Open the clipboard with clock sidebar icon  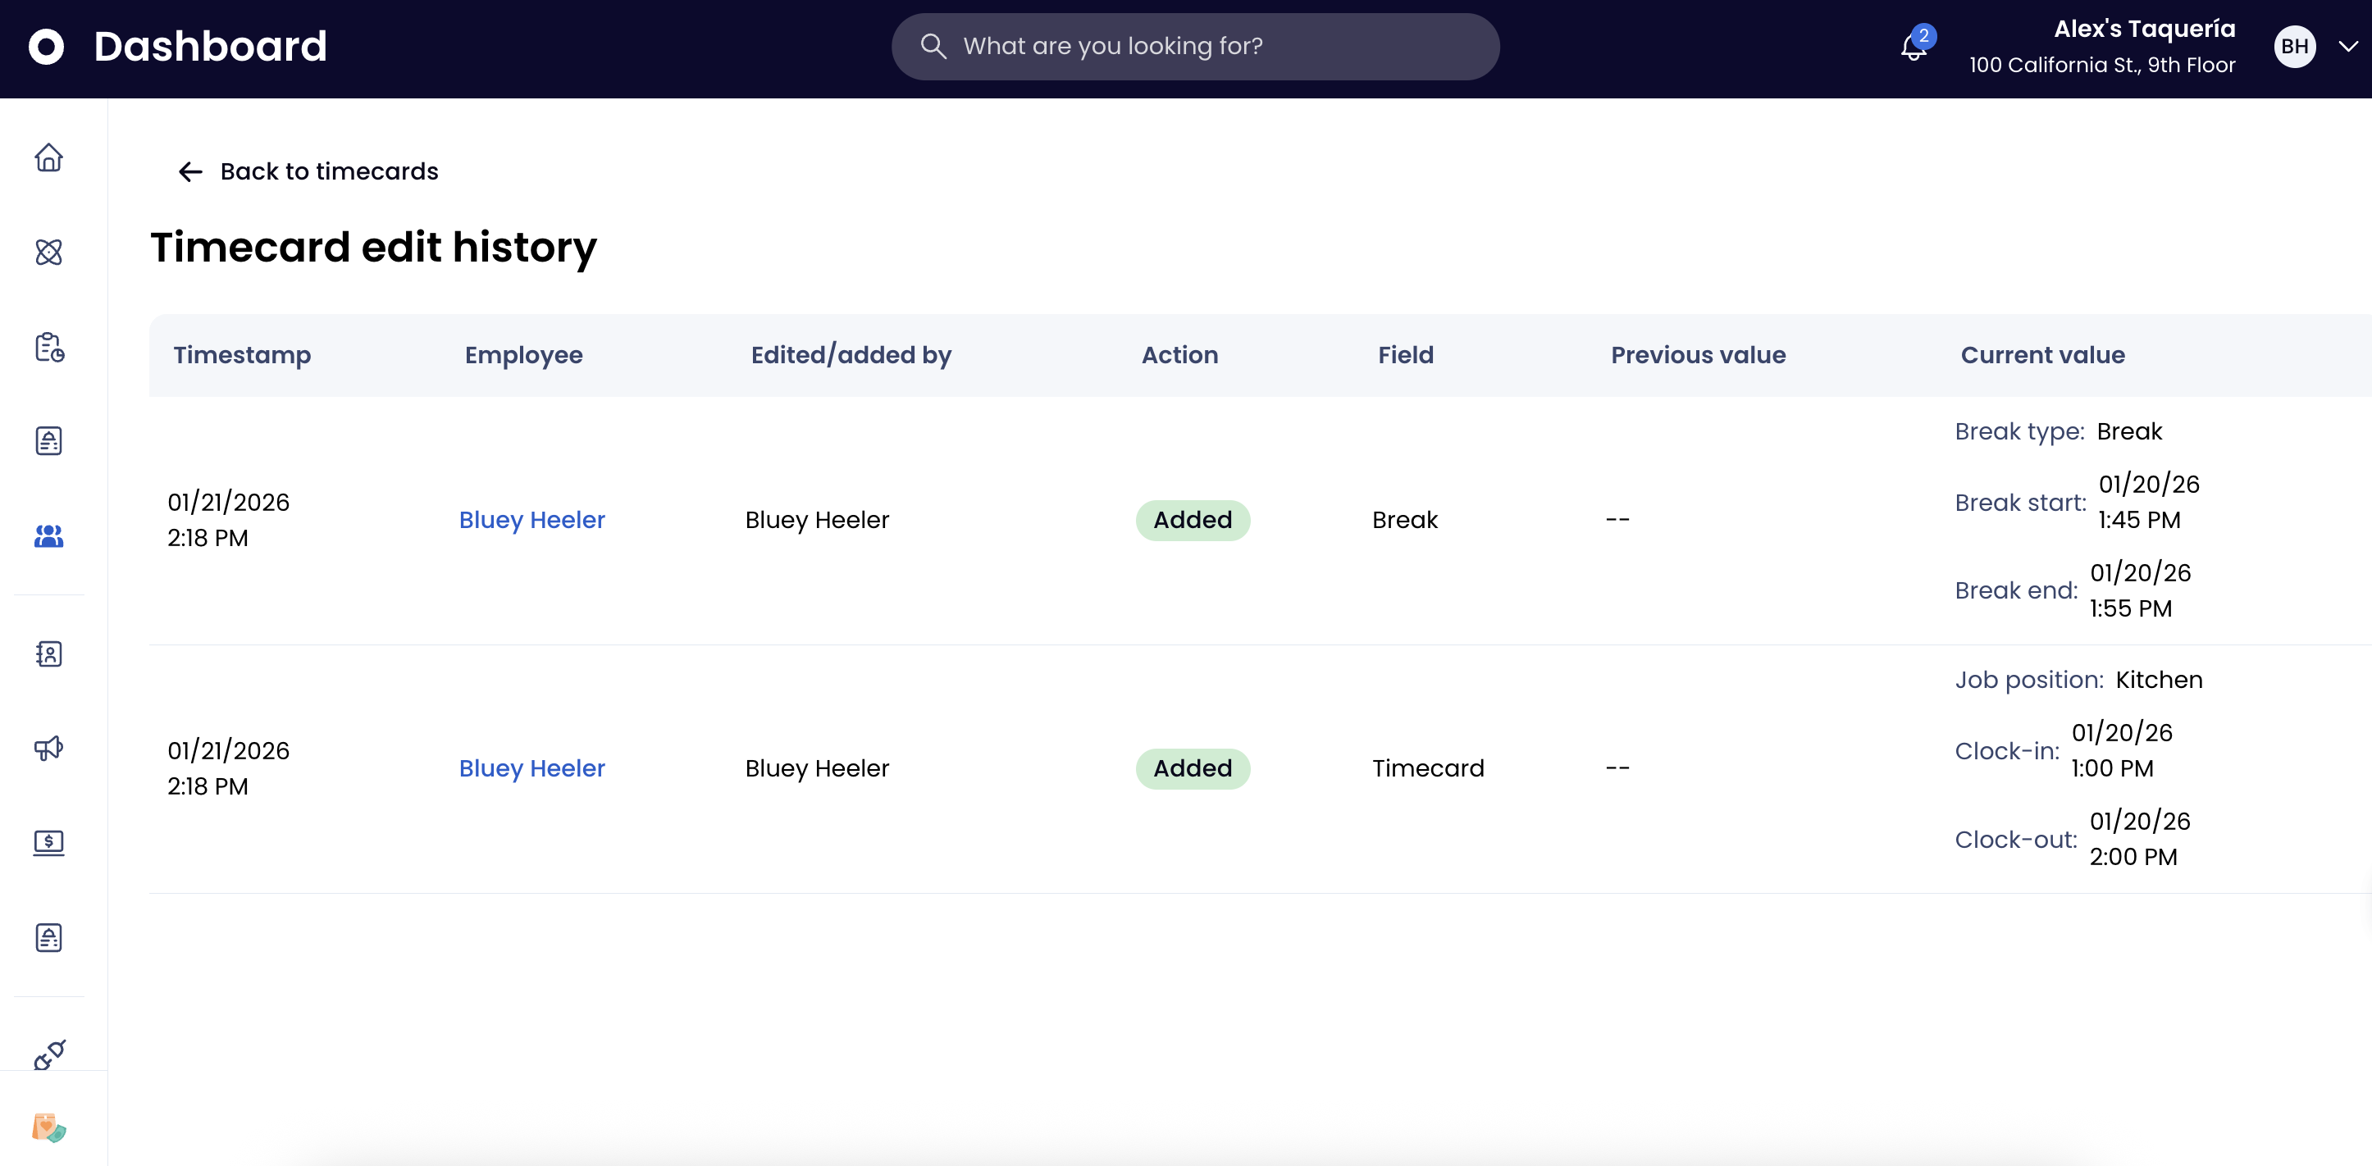[49, 347]
